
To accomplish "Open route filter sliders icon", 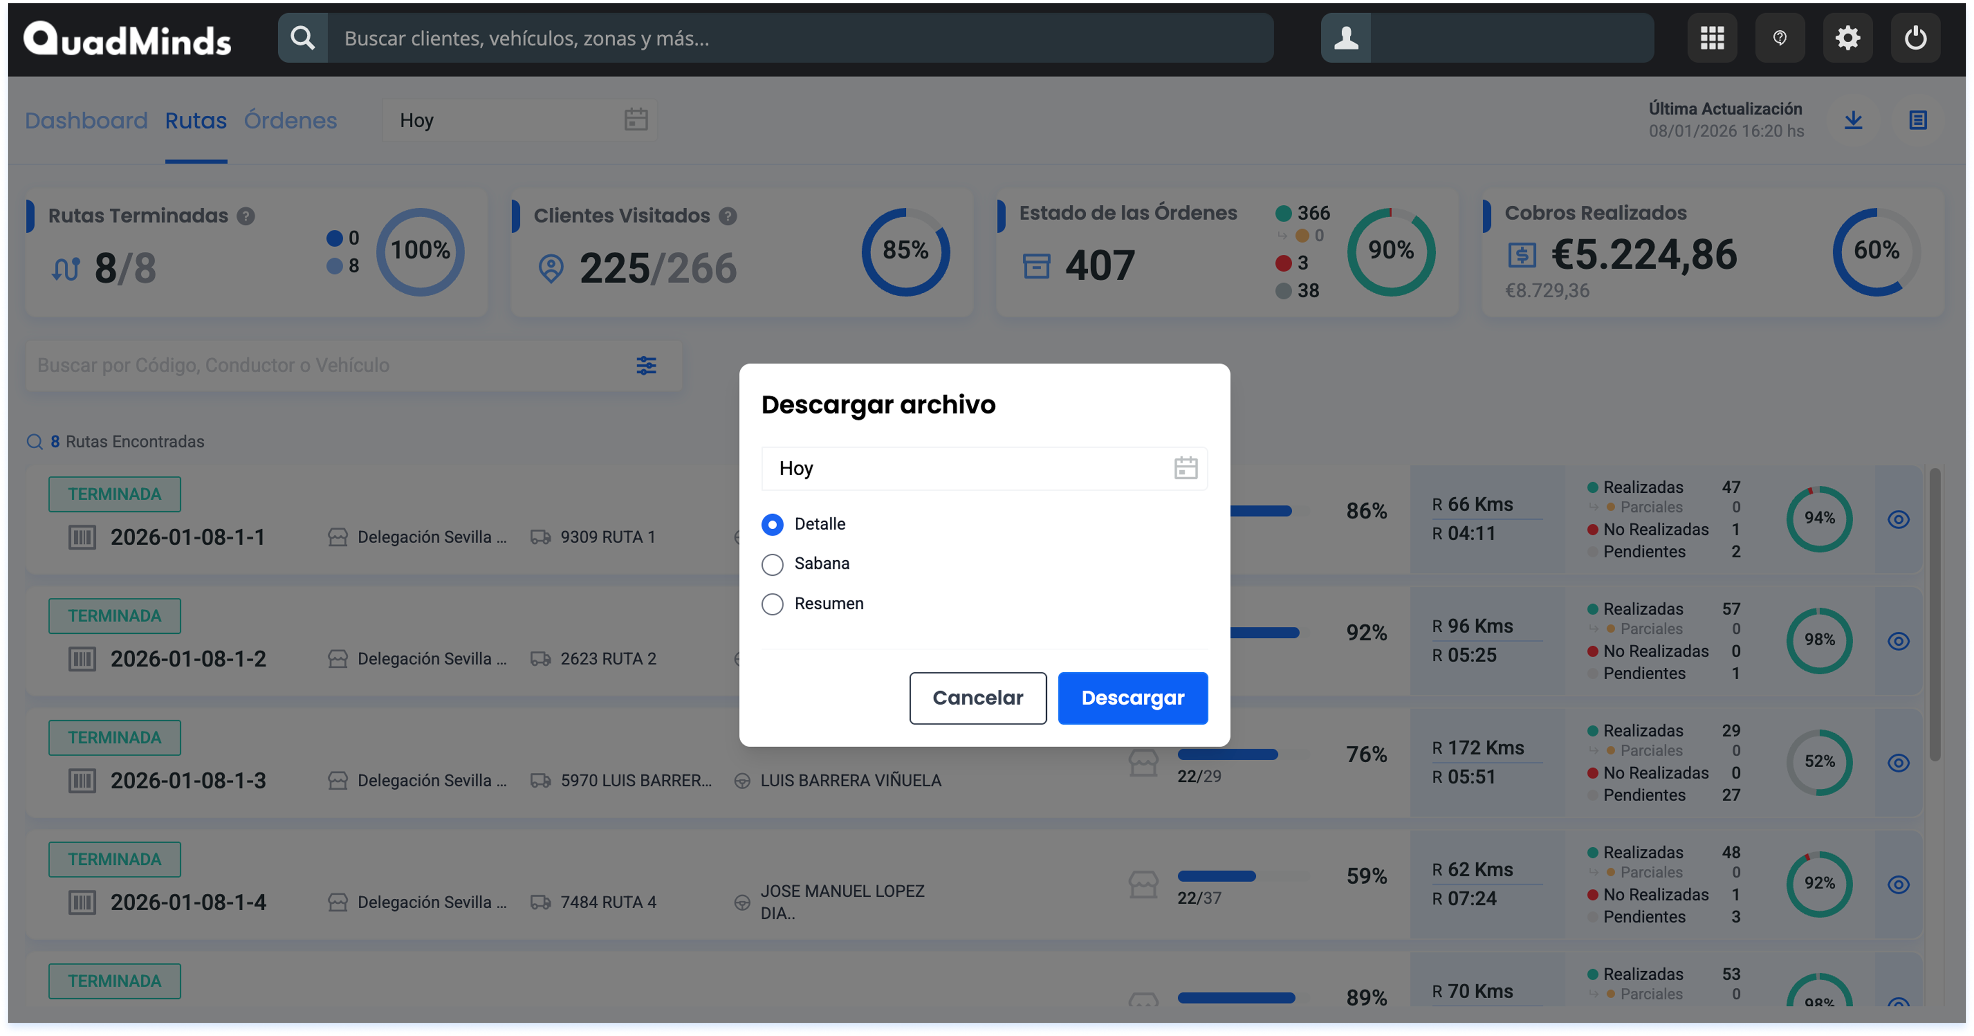I will click(646, 365).
